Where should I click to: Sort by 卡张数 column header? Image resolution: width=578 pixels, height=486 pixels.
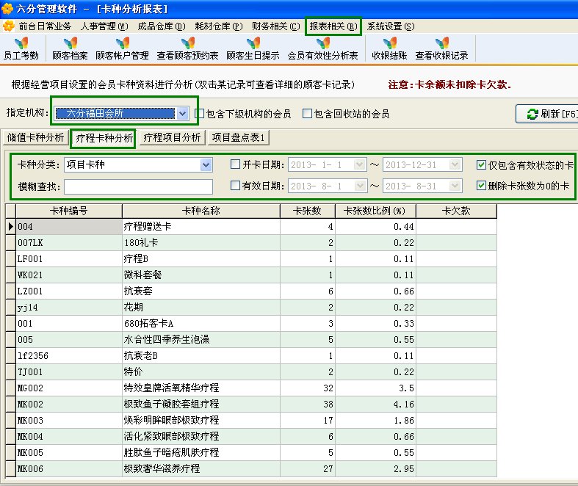tap(308, 211)
